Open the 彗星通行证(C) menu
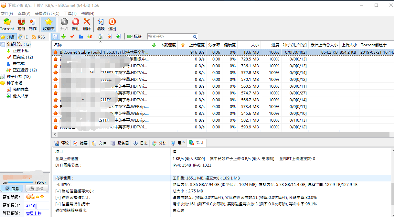This screenshot has height=217, width=394. 47,13
